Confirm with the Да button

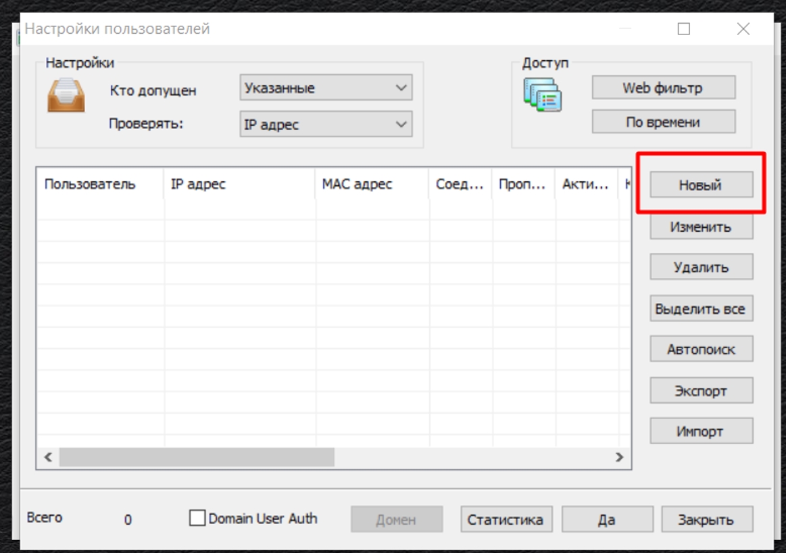click(x=607, y=519)
